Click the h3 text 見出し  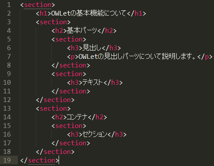coord(92,48)
